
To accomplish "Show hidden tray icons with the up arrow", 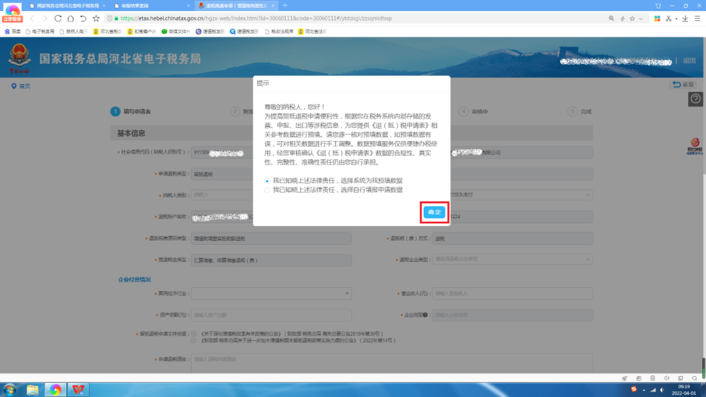I will [x=643, y=390].
